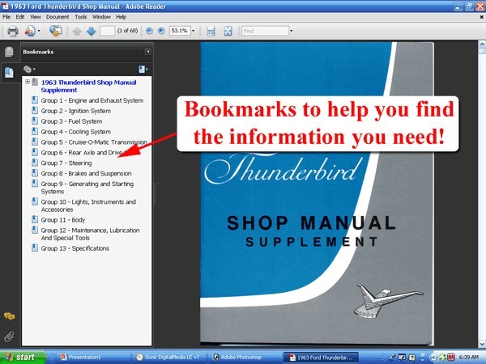Toggle the Bookmarks panel sidebar icon
486x364 pixels.
tap(9, 73)
